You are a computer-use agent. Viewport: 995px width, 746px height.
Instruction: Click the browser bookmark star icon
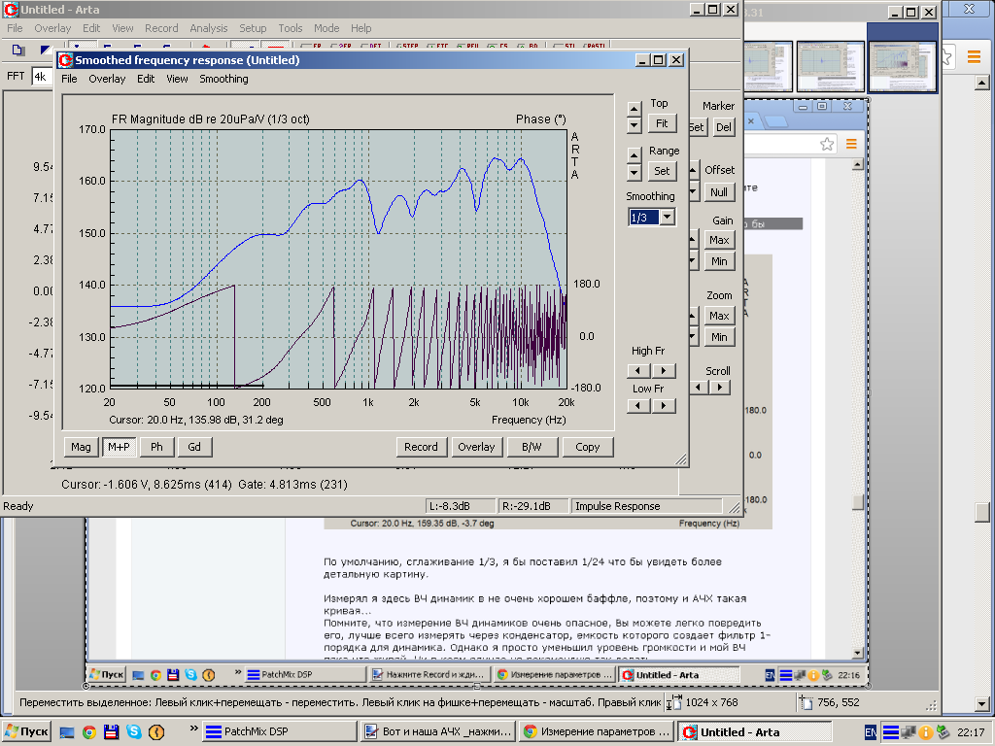click(x=826, y=144)
